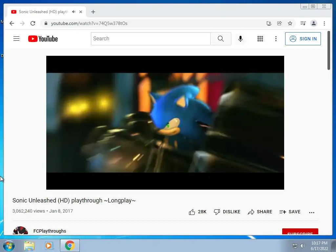Screen dimensions: 336x252
Task: Open the YouTube hamburger guide menu
Action: click(x=16, y=39)
